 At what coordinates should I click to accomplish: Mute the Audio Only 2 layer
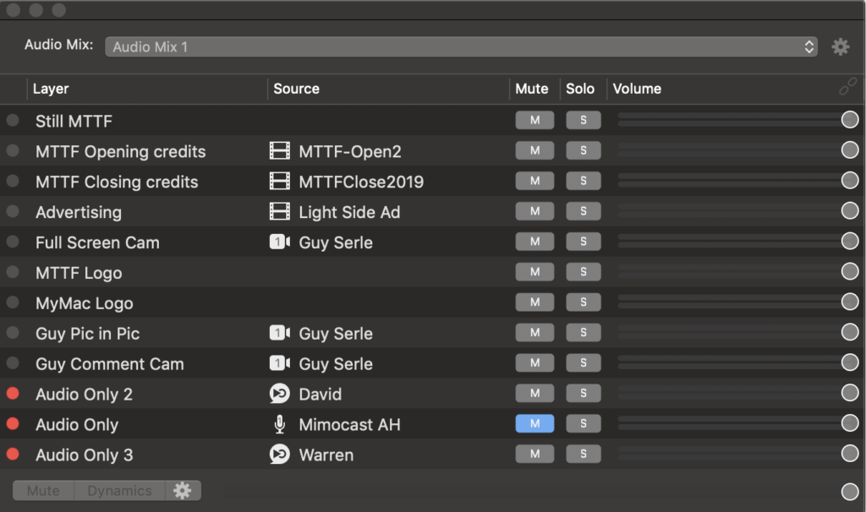click(534, 394)
